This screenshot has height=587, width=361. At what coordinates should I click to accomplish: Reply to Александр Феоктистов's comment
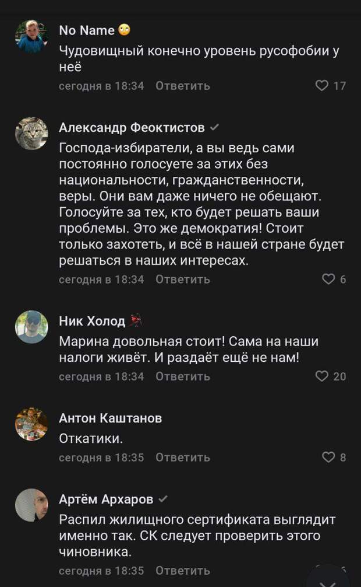183,279
